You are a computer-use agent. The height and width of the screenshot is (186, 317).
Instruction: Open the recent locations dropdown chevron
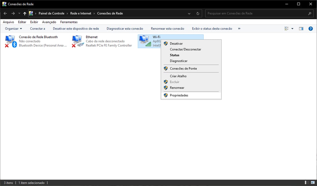coord(19,13)
